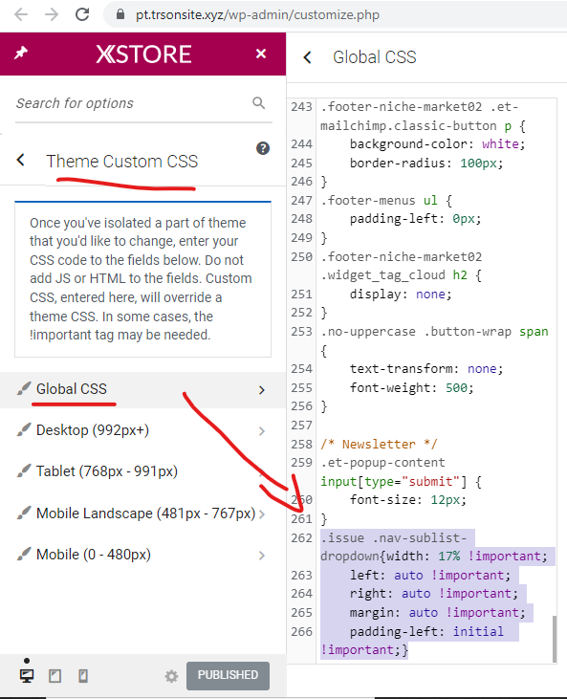Click line number 262 in gutter

pyautogui.click(x=302, y=538)
